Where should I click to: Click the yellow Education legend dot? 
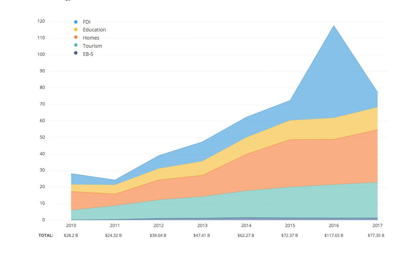click(76, 30)
